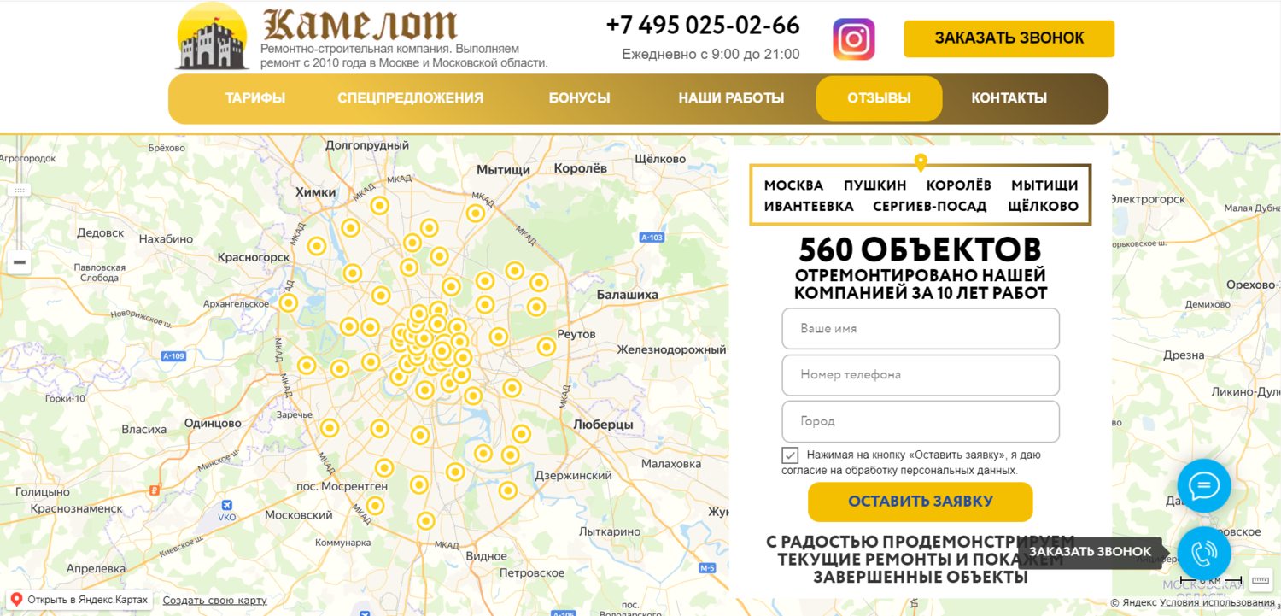
Task: Click Балашиха label on the map
Action: pos(628,295)
